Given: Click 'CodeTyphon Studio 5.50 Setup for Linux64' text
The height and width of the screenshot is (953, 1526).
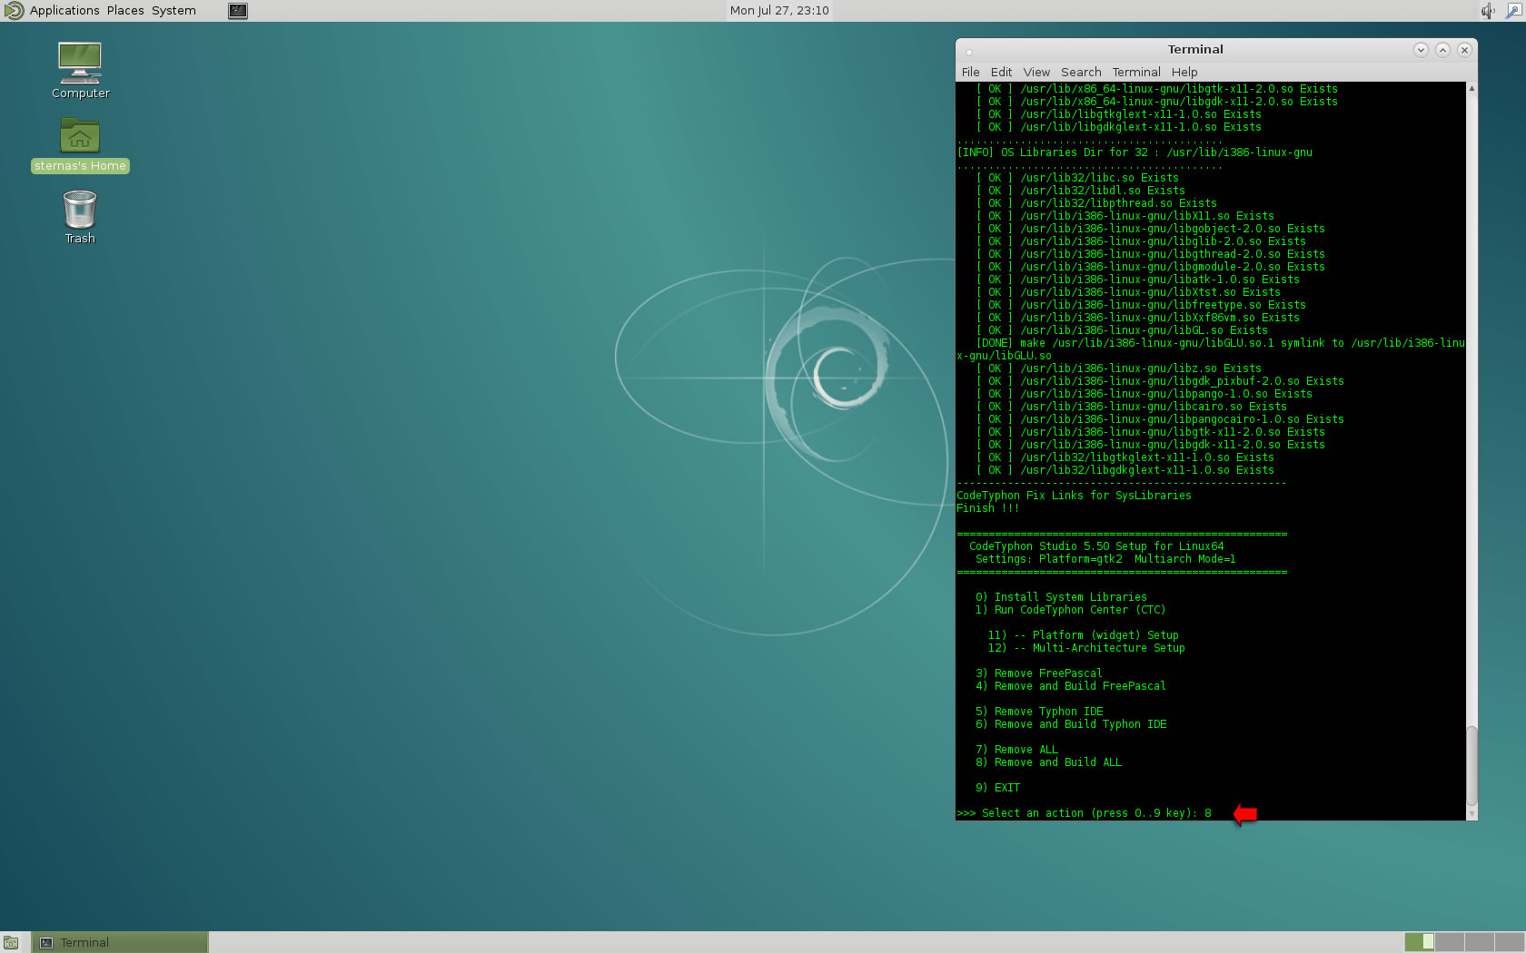Looking at the screenshot, I should tap(1096, 546).
